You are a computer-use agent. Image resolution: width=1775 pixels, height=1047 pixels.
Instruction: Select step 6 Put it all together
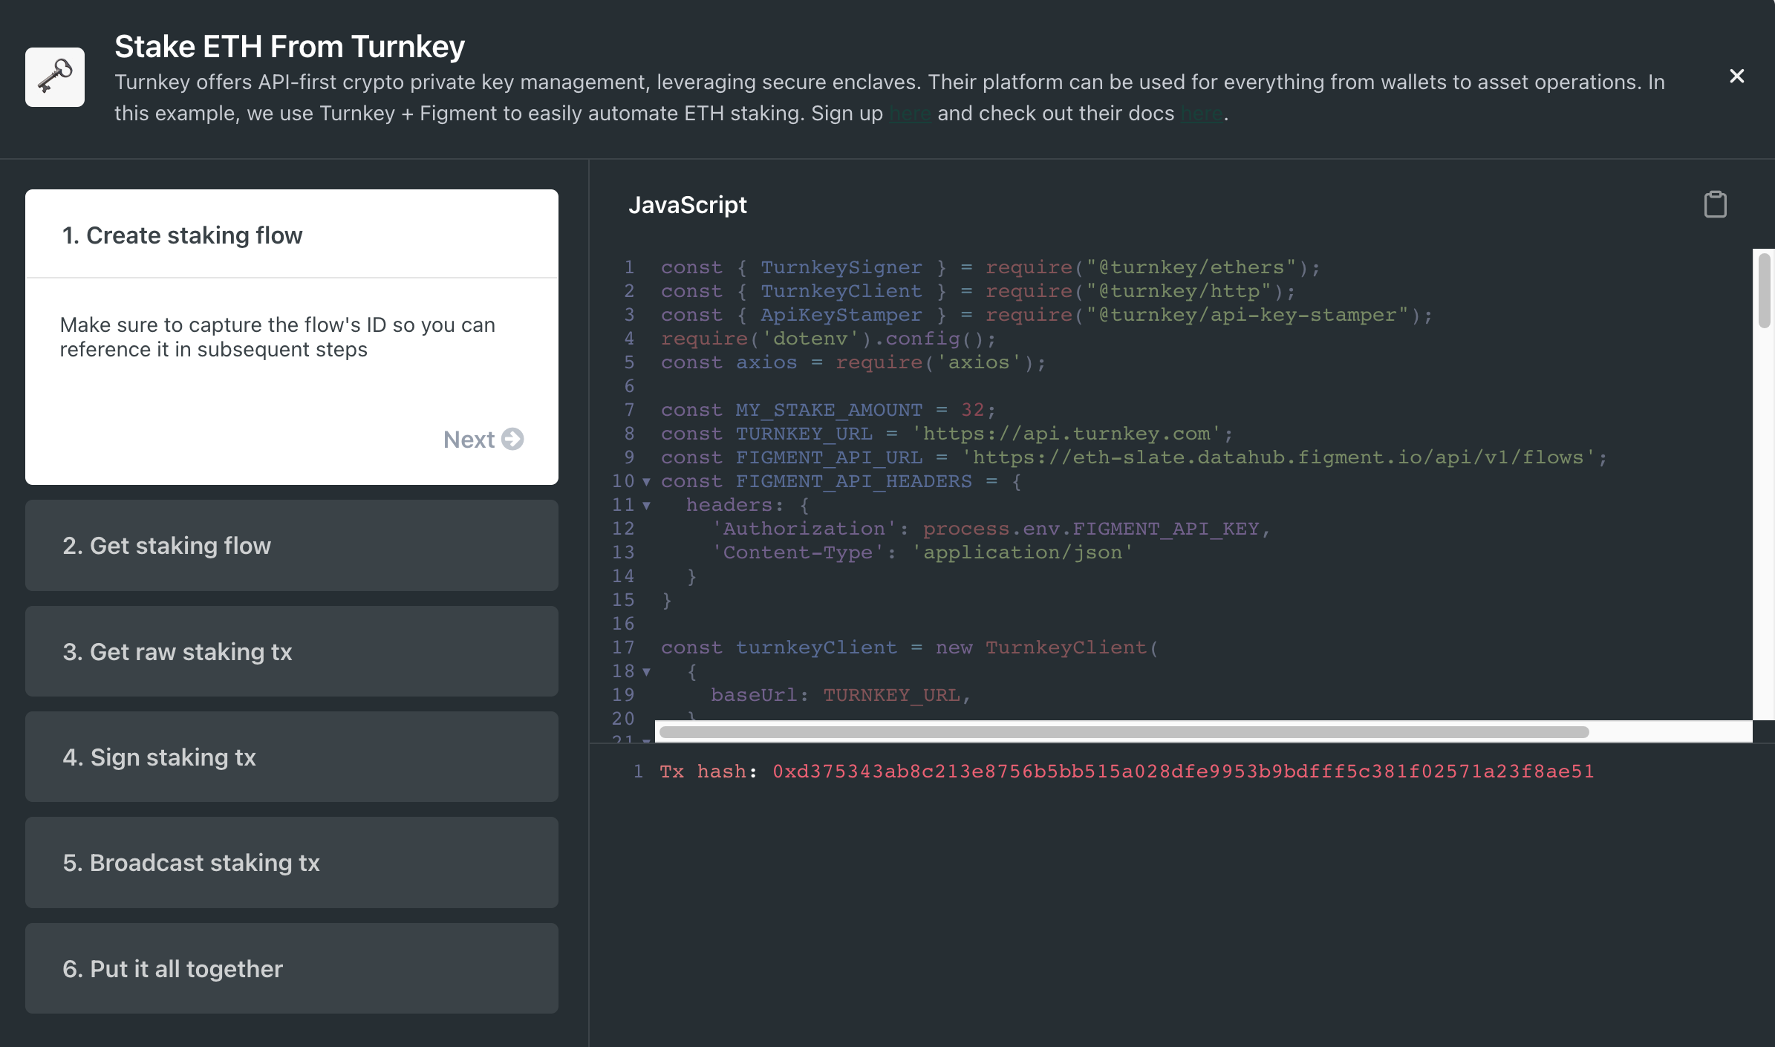(292, 968)
